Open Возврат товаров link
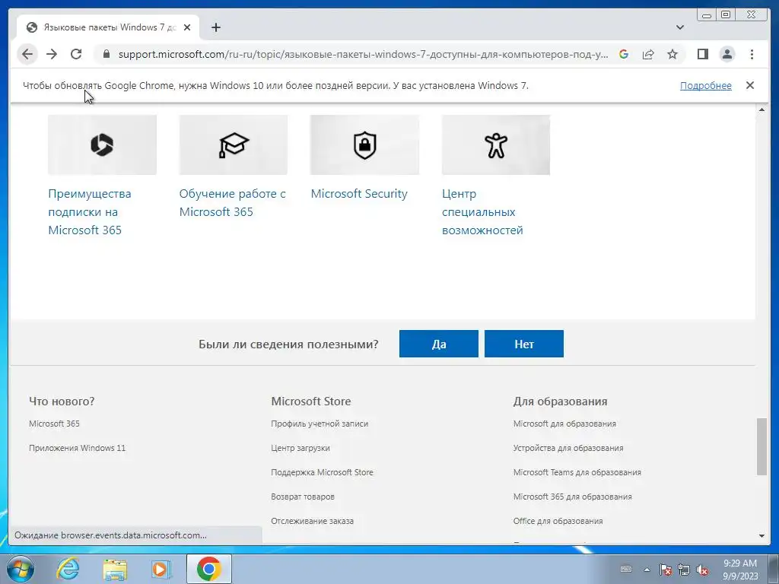 303,497
